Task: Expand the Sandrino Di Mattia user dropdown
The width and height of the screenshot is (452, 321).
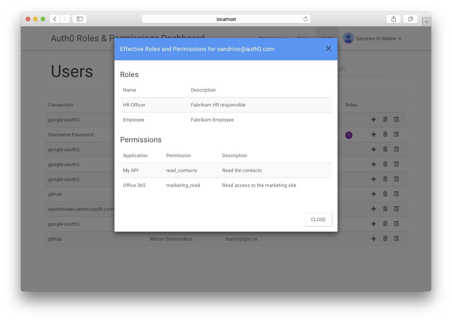Action: [x=400, y=39]
